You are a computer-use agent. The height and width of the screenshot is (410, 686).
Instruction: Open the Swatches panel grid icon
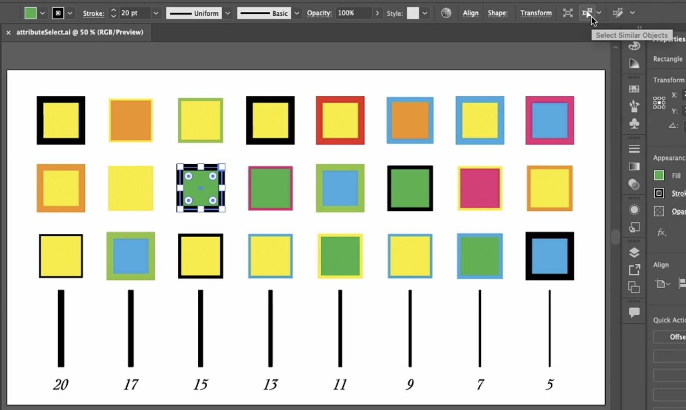tap(634, 89)
